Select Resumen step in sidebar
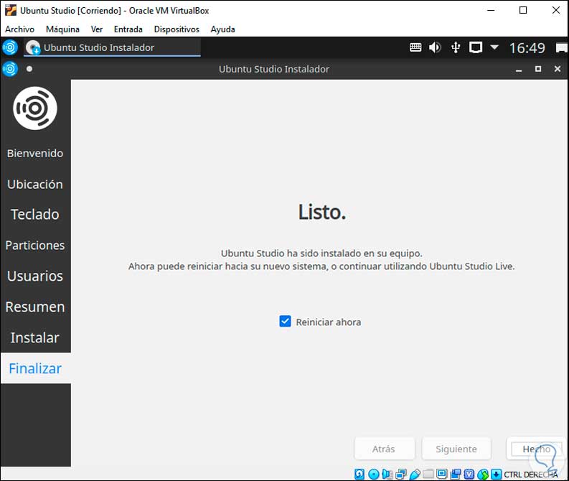This screenshot has width=569, height=481. pyautogui.click(x=35, y=307)
